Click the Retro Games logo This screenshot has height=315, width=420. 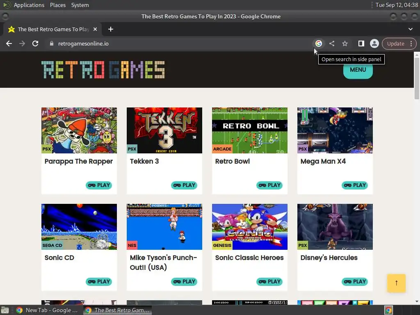click(x=103, y=70)
